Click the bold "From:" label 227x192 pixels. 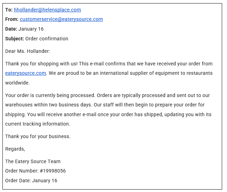12,19
